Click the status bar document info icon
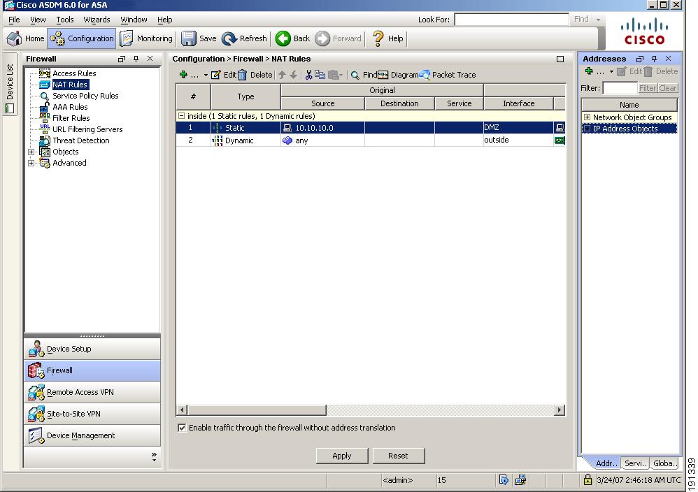698x492 pixels. (x=504, y=479)
